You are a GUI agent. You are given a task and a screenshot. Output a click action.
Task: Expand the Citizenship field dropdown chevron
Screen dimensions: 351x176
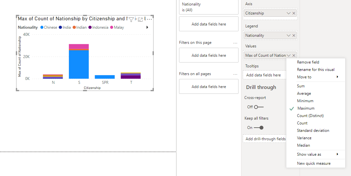289,13
